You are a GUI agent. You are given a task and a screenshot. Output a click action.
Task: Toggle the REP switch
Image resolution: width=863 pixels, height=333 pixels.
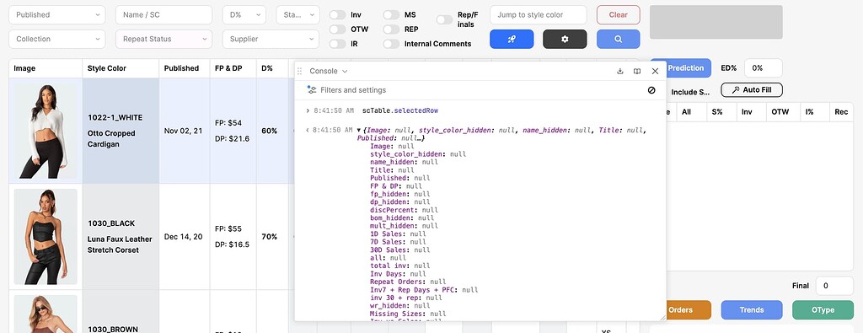391,30
